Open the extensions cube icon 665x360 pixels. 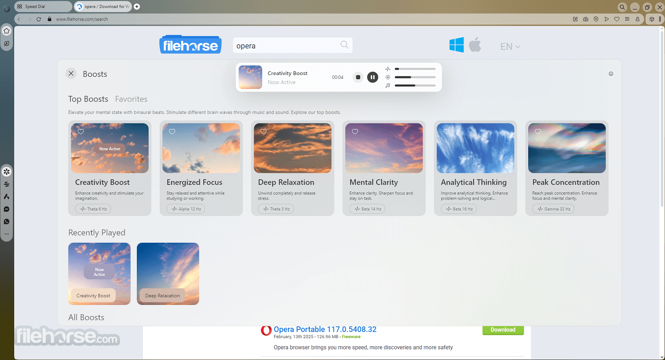(x=652, y=19)
